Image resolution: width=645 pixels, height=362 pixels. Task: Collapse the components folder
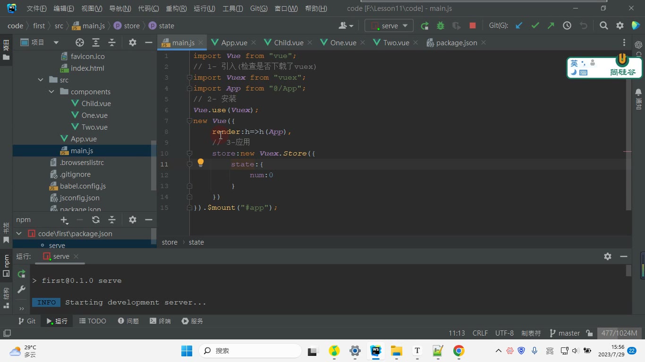click(x=51, y=92)
